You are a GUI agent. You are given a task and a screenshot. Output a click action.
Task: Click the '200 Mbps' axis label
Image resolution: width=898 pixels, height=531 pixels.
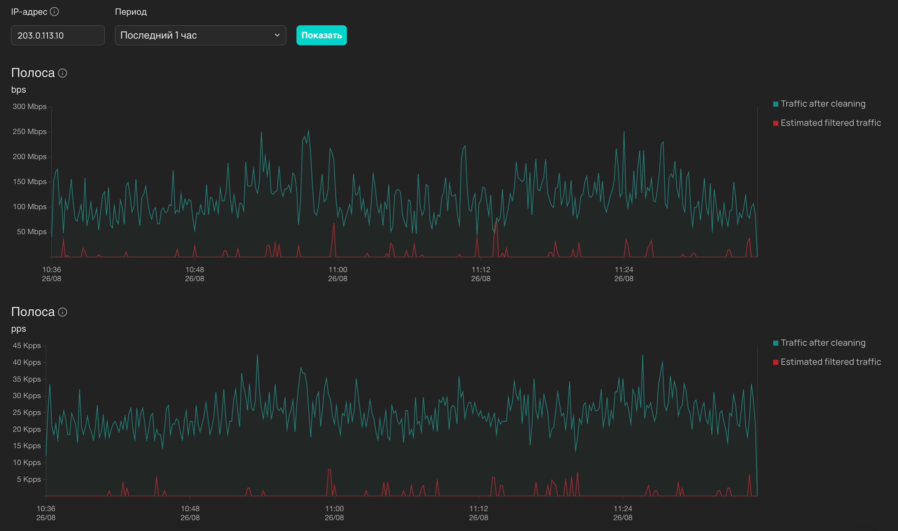[30, 157]
